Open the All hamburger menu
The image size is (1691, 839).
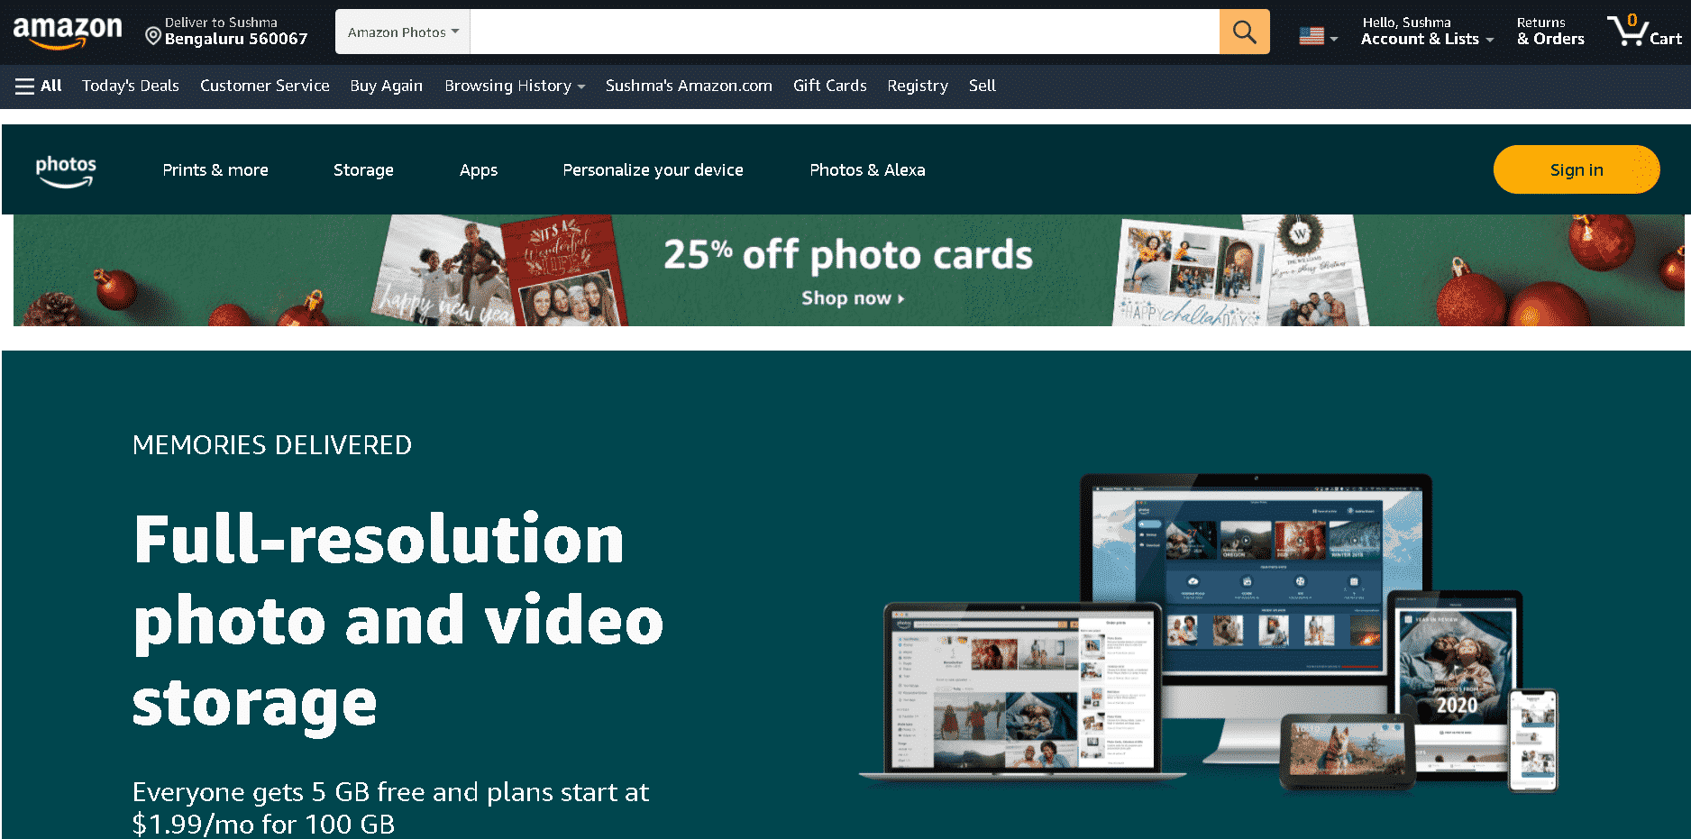tap(38, 86)
